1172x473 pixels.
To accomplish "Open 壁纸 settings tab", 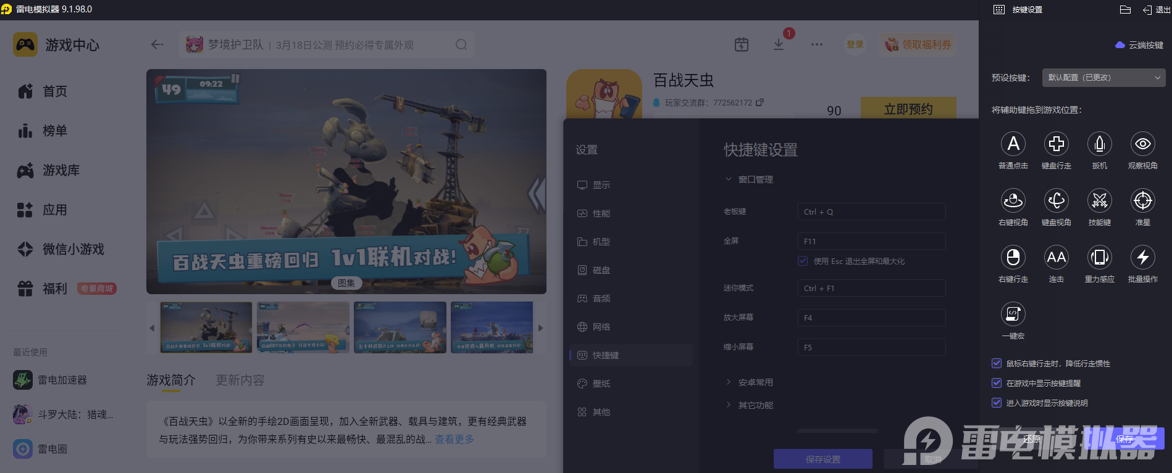I will tap(631, 384).
